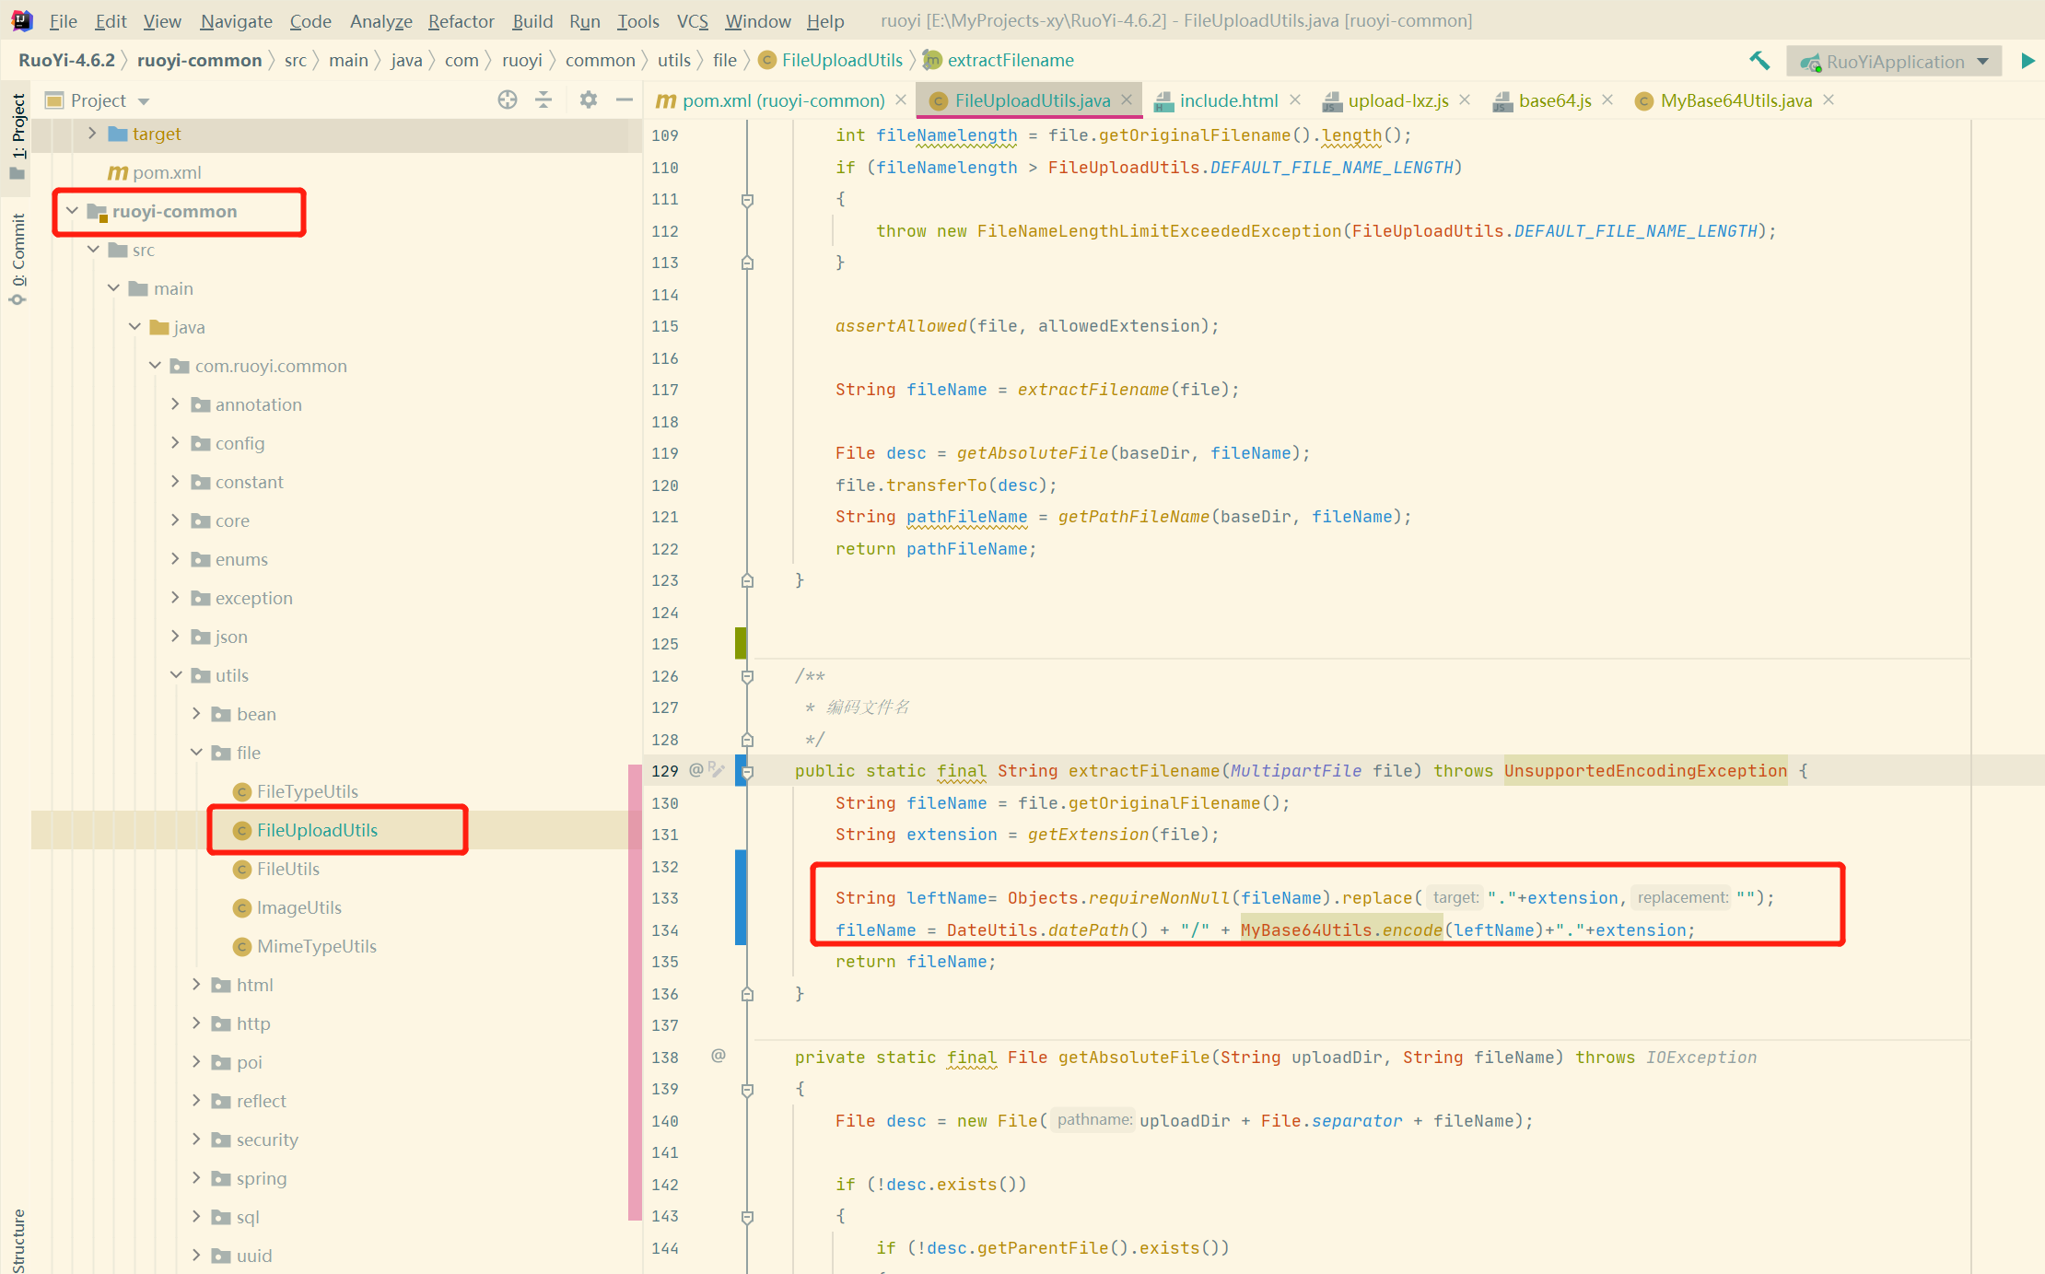
Task: Click the locate/select opened file target icon
Action: [508, 99]
